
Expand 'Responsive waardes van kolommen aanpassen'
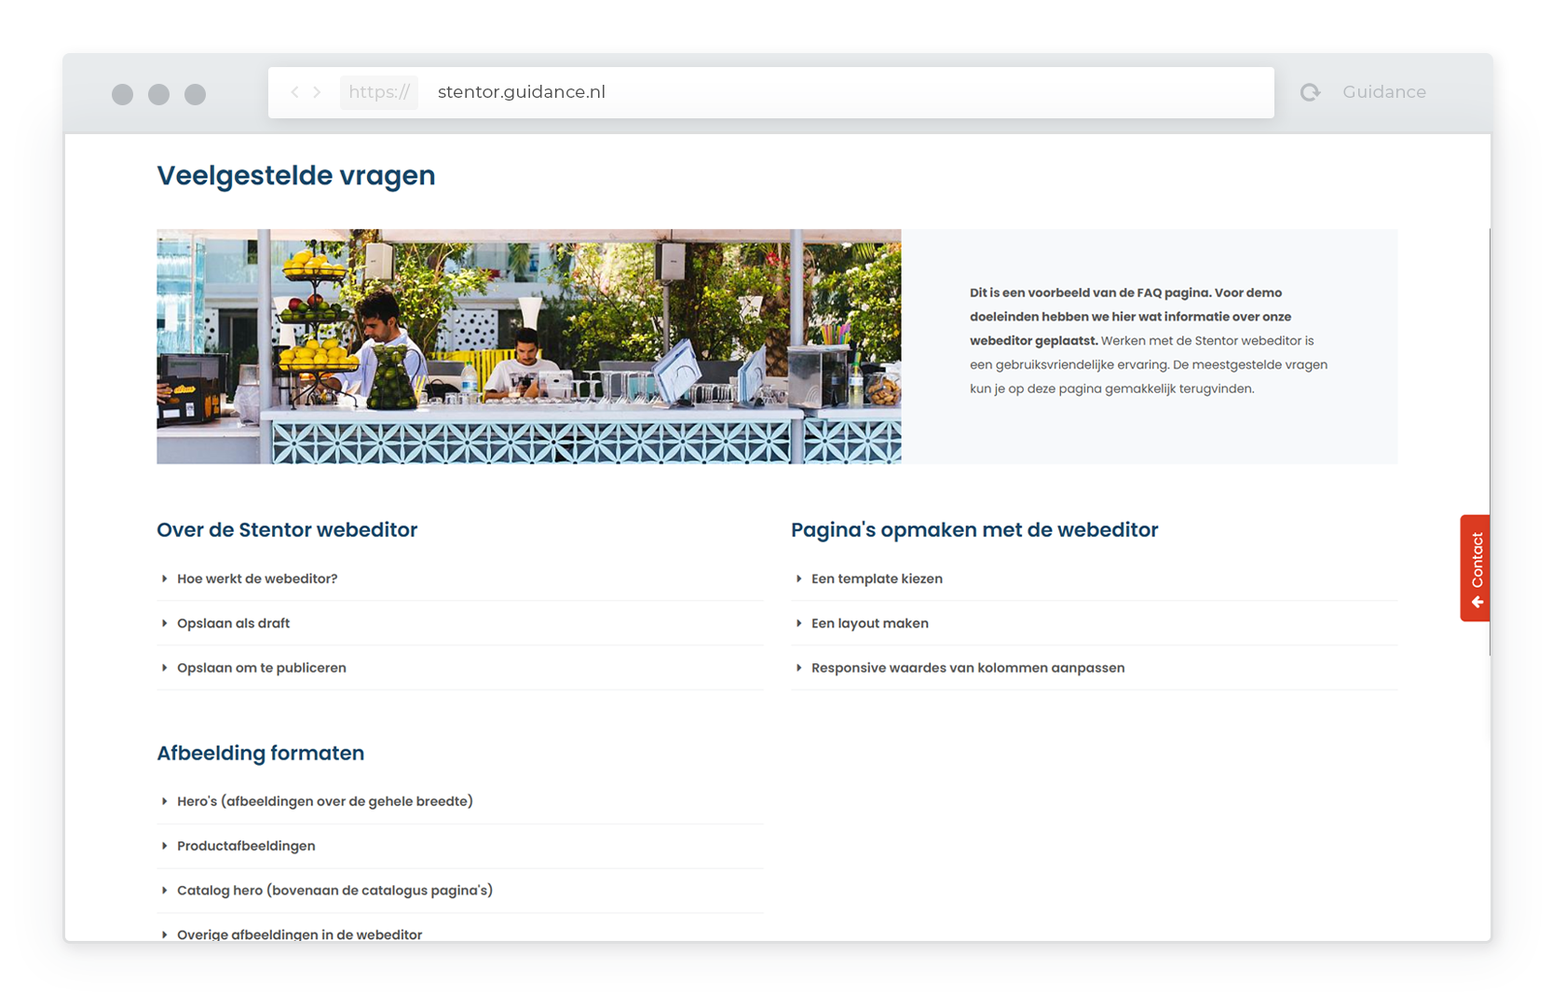pos(967,668)
